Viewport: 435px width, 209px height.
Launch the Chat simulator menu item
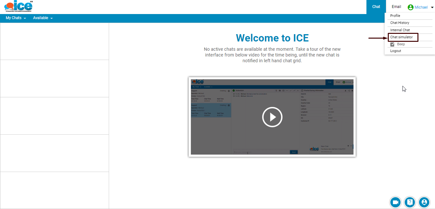pos(402,37)
